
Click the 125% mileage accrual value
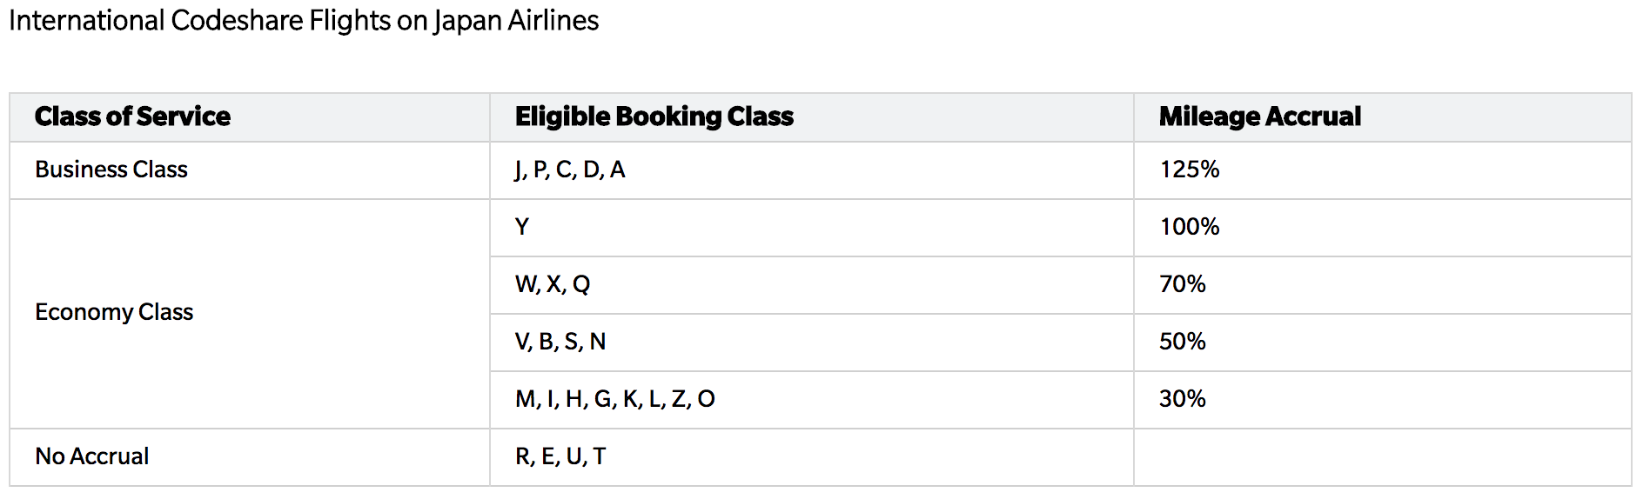1190,170
